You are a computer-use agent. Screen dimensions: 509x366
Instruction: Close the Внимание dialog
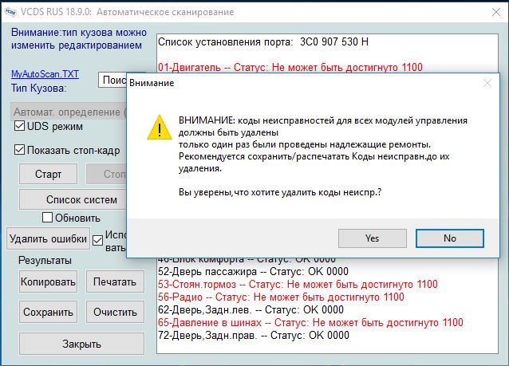487,83
